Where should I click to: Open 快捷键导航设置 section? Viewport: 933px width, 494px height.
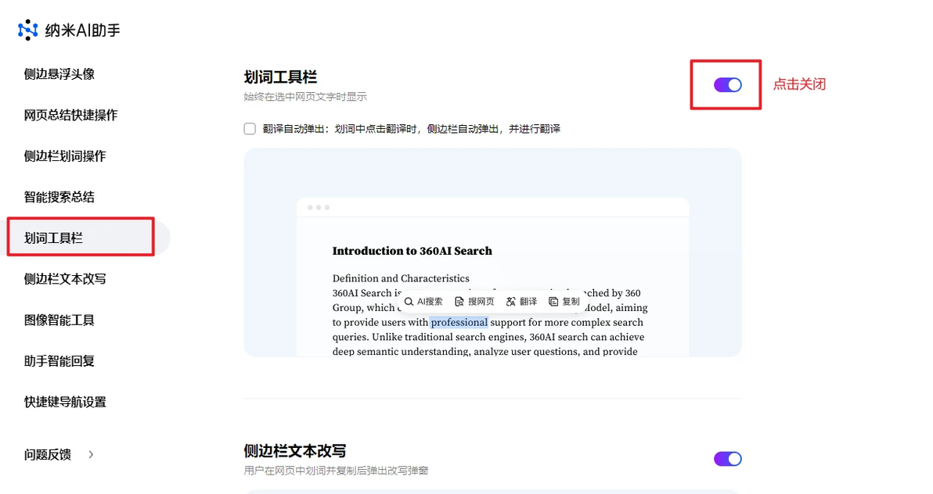[65, 403]
